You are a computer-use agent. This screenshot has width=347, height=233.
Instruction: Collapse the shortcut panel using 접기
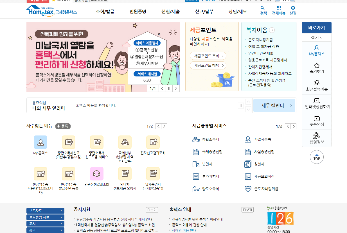(317, 37)
